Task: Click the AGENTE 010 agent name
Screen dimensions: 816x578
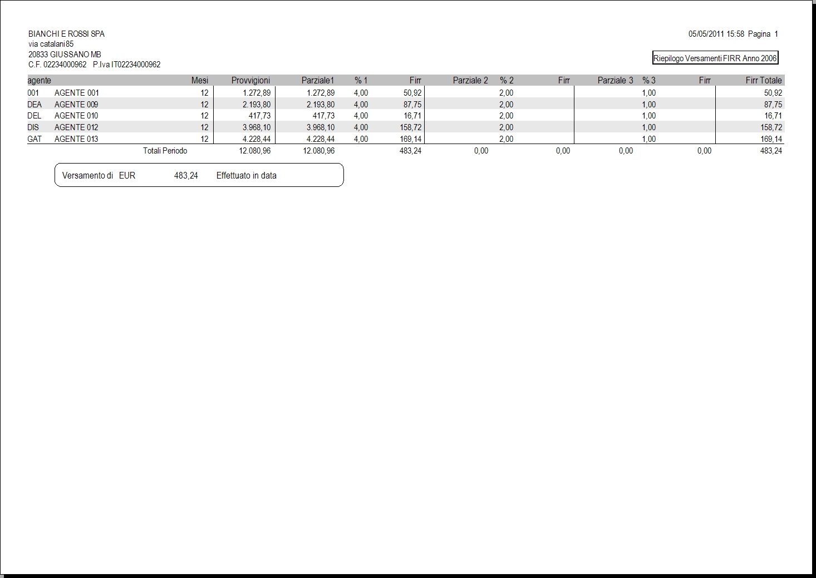Action: 76,116
